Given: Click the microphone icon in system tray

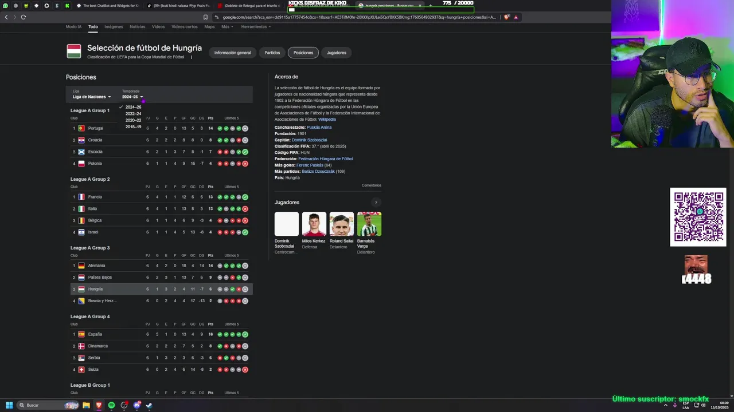Looking at the screenshot, I should 674,405.
